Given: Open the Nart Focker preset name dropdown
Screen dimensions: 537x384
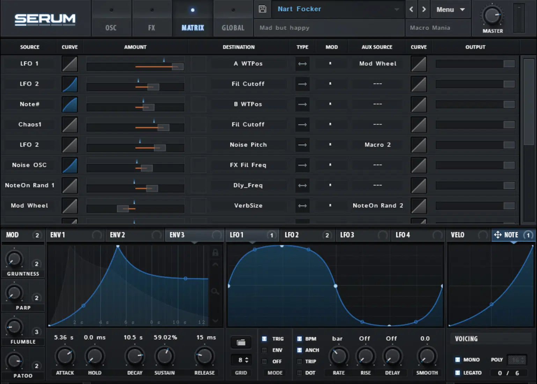Looking at the screenshot, I should [x=338, y=9].
